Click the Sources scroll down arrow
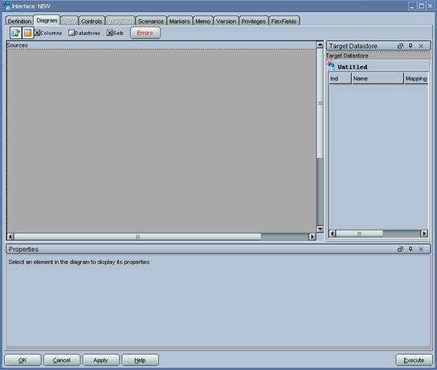437x370 pixels. 320,229
